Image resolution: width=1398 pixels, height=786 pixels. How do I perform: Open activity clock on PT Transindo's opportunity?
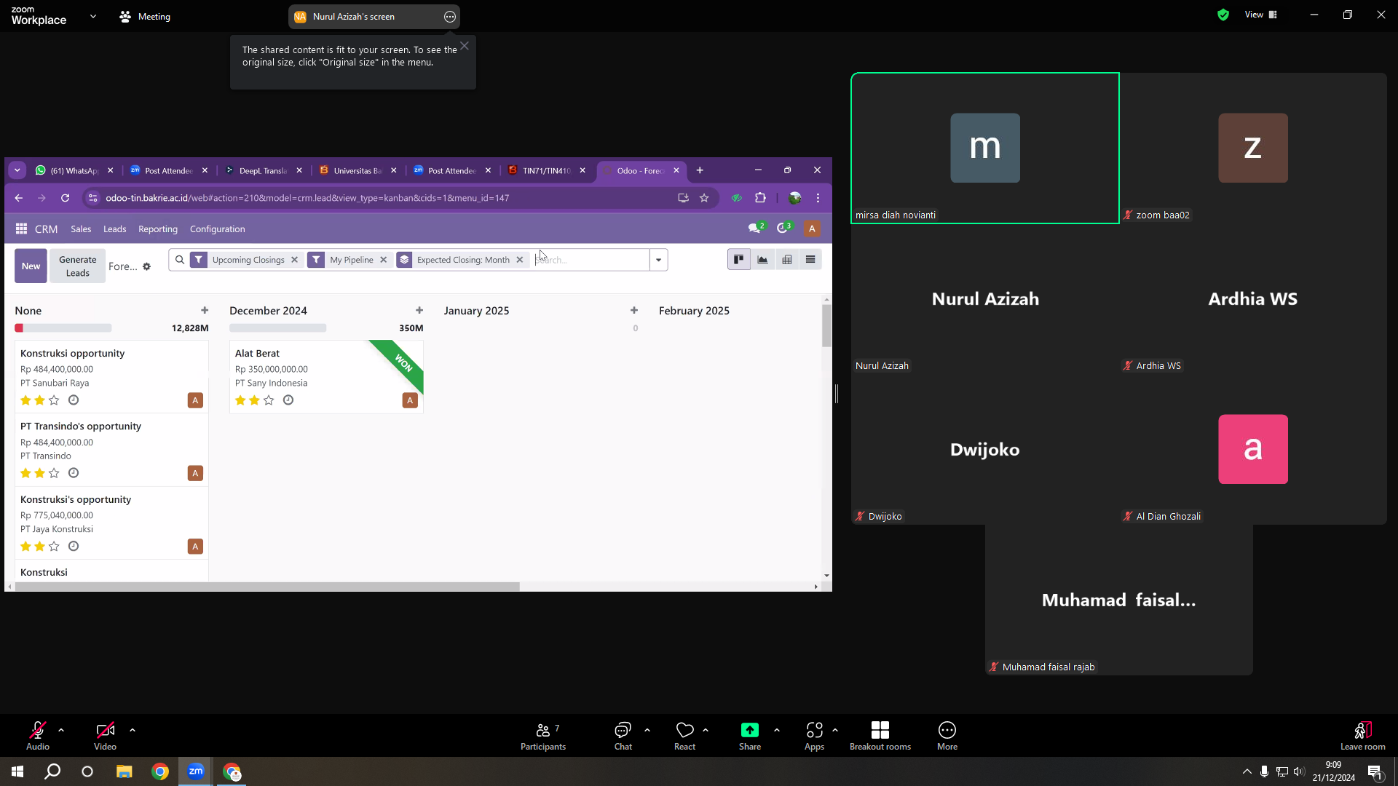point(74,473)
